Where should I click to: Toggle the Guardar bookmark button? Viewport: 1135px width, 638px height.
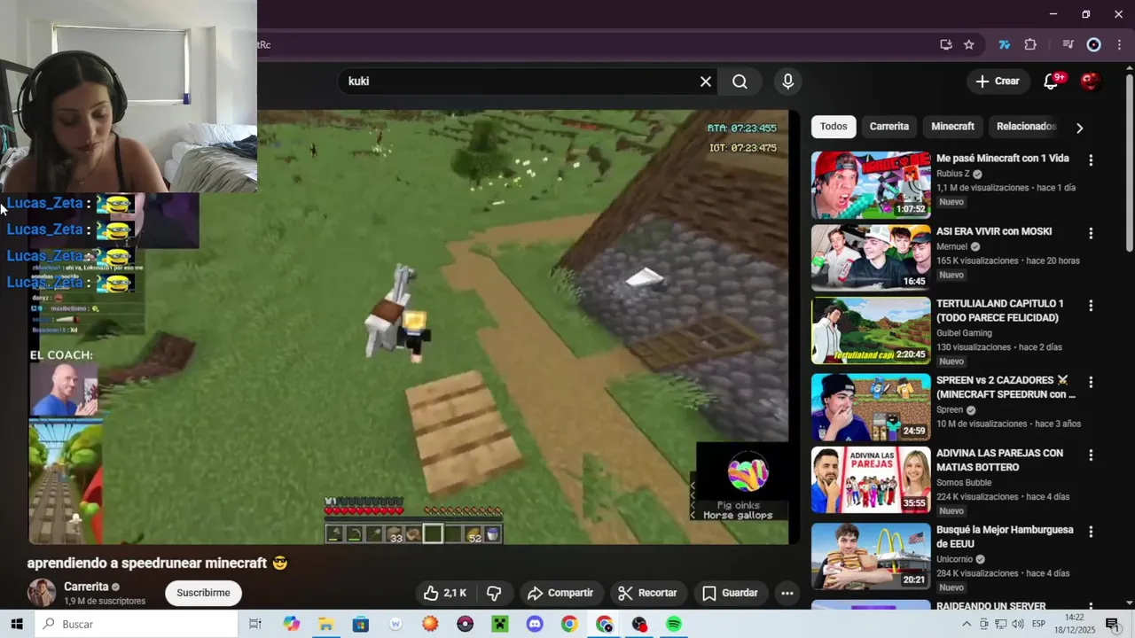(x=730, y=593)
